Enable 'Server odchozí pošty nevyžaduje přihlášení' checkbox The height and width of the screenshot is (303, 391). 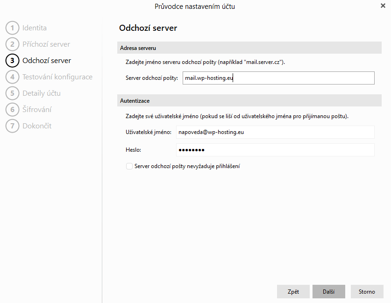click(129, 166)
